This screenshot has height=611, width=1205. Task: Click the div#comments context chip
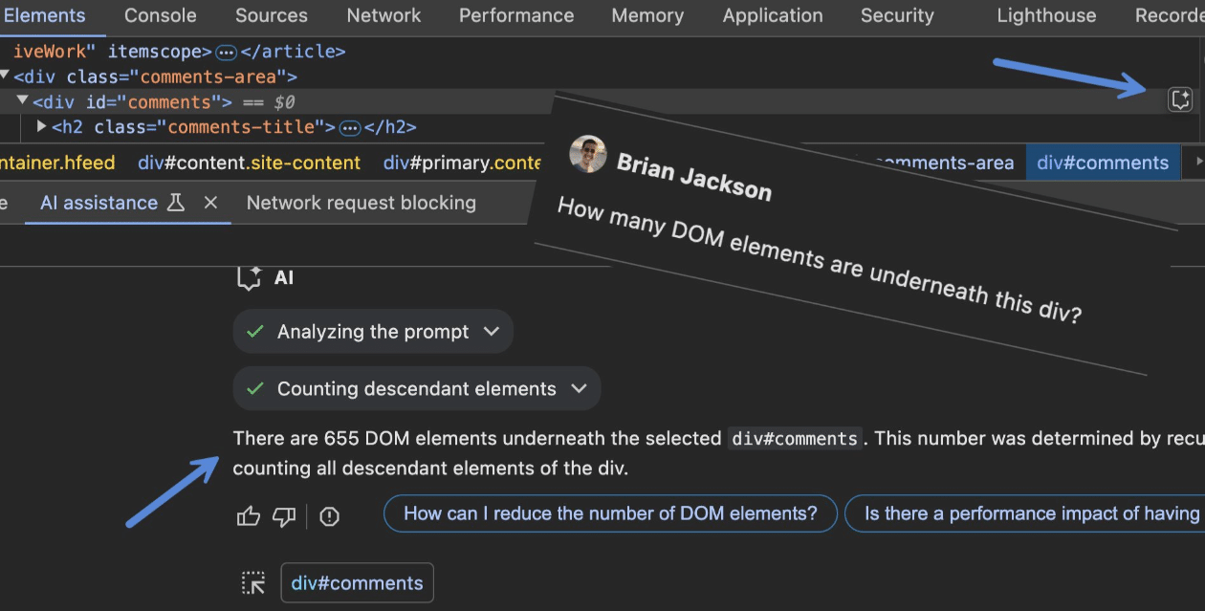(x=357, y=582)
